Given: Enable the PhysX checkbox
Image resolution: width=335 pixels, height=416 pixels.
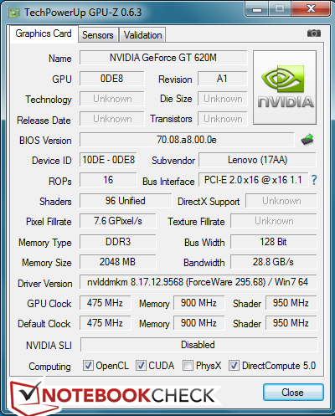Looking at the screenshot, I should (188, 365).
